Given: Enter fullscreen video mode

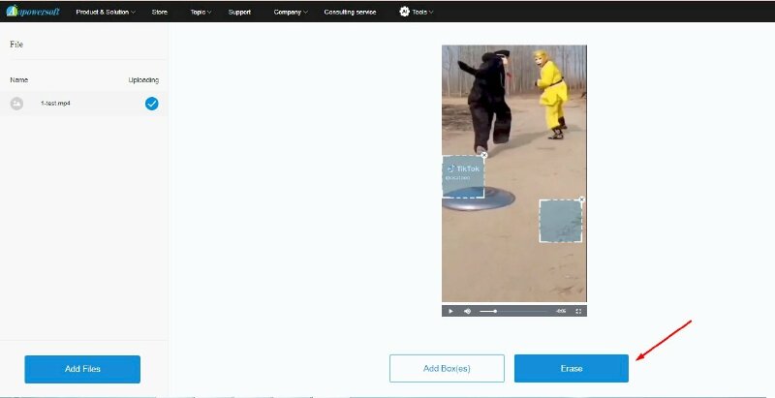Looking at the screenshot, I should click(x=578, y=311).
